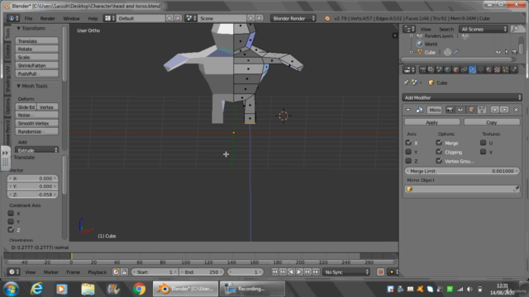Enable the Z axis mirror checkbox
The image size is (529, 297).
tap(408, 161)
